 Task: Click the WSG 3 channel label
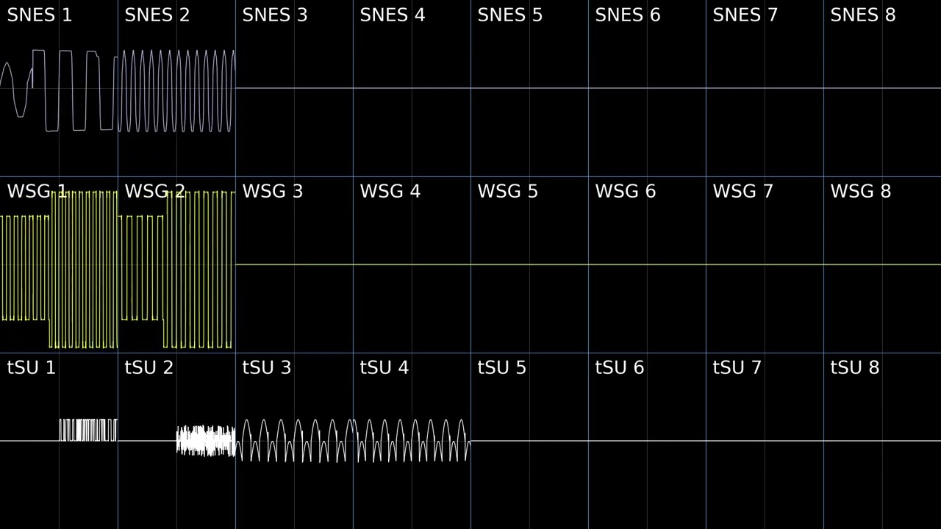click(273, 192)
